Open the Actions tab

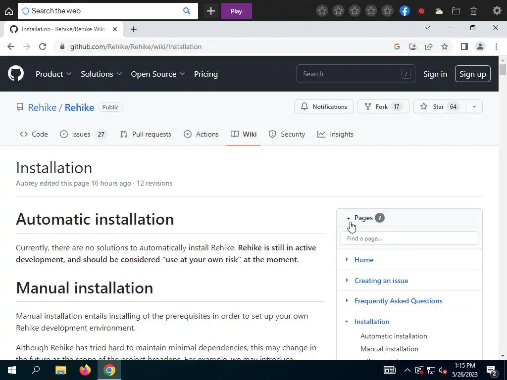click(x=201, y=134)
